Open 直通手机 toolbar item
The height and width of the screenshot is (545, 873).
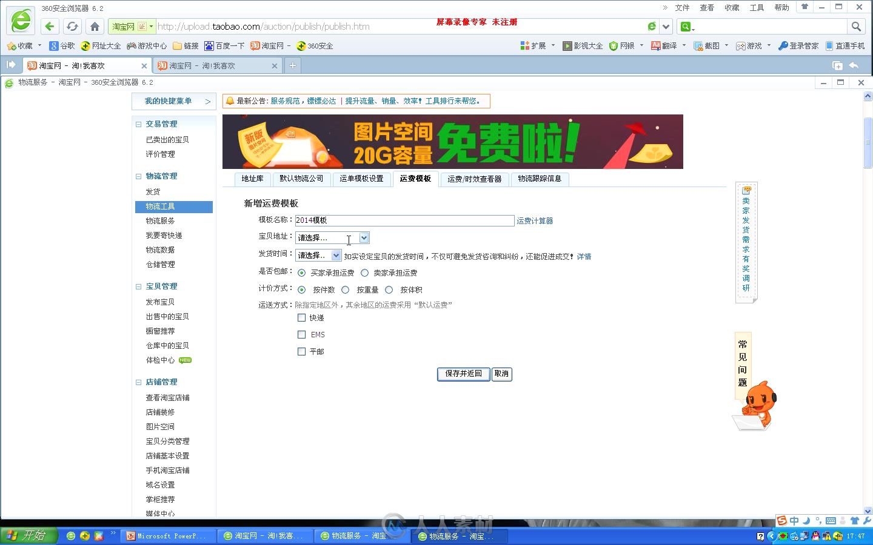tap(845, 46)
